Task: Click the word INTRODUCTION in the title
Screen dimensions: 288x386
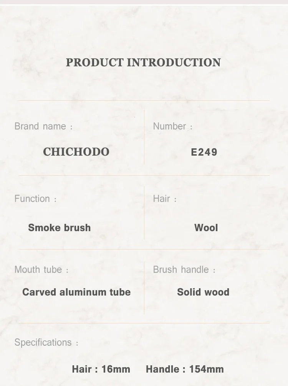Action: [174, 62]
